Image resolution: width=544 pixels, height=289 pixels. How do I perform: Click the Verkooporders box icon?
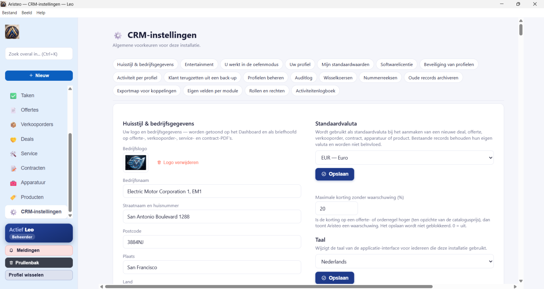coord(13,125)
